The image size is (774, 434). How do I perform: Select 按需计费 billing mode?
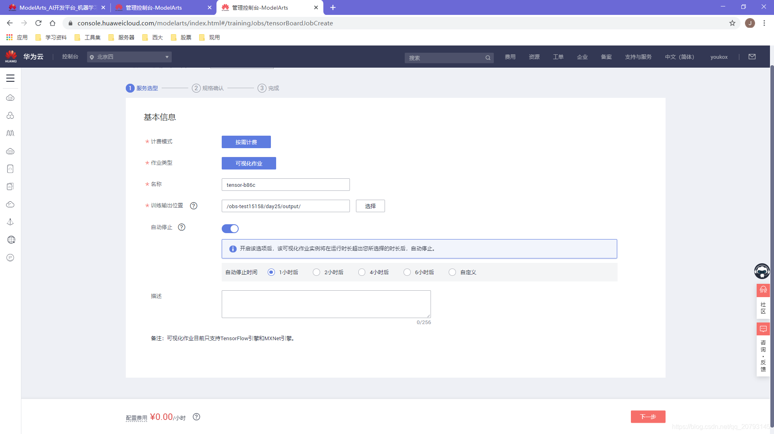pyautogui.click(x=246, y=142)
